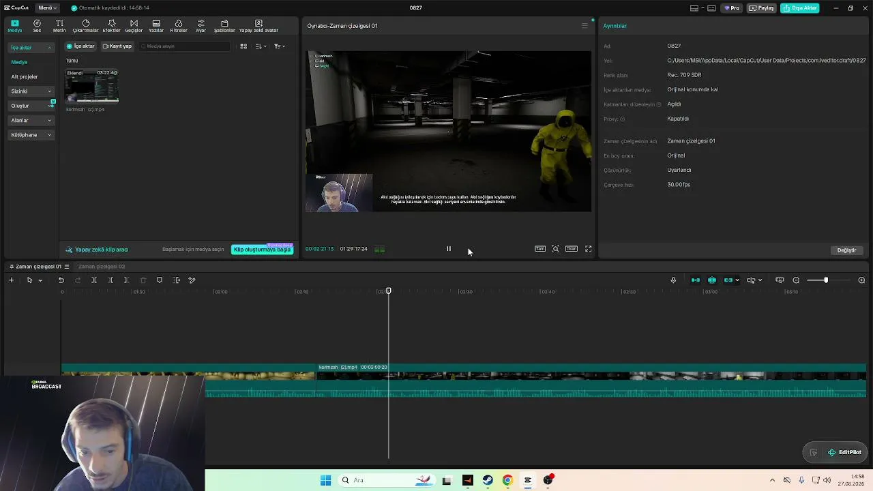The image size is (873, 491).
Task: Open the Ayar adjustment panel
Action: (x=201, y=26)
